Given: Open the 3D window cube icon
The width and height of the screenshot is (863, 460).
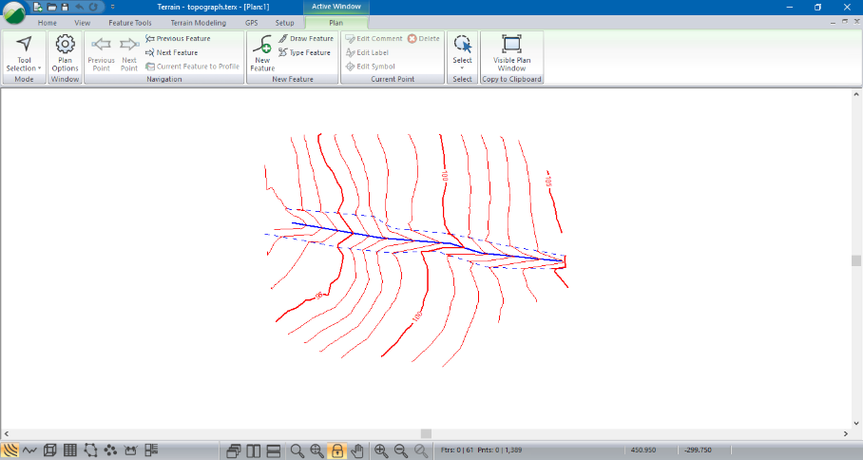Looking at the screenshot, I should click(50, 450).
